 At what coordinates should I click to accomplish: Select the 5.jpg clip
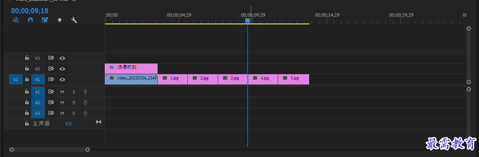294,79
